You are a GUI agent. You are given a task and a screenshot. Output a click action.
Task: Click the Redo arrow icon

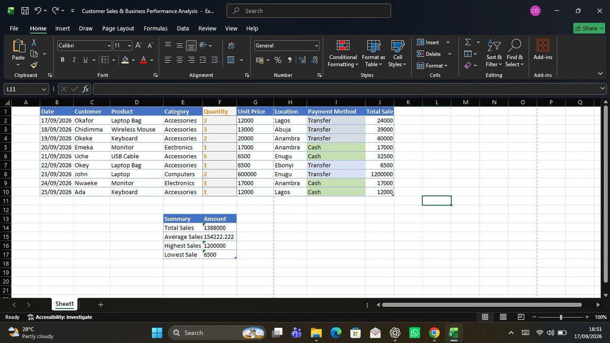(x=55, y=11)
